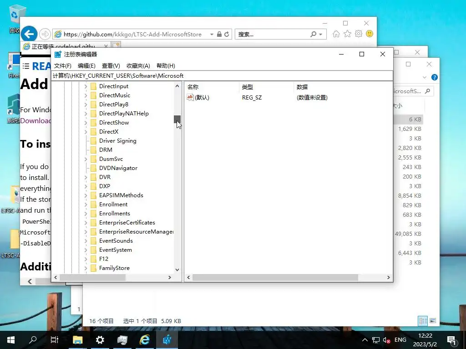Expand the DirectMusic key

click(x=86, y=95)
